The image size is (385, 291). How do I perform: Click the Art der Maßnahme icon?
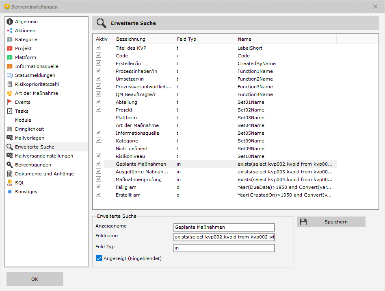(x=10, y=93)
